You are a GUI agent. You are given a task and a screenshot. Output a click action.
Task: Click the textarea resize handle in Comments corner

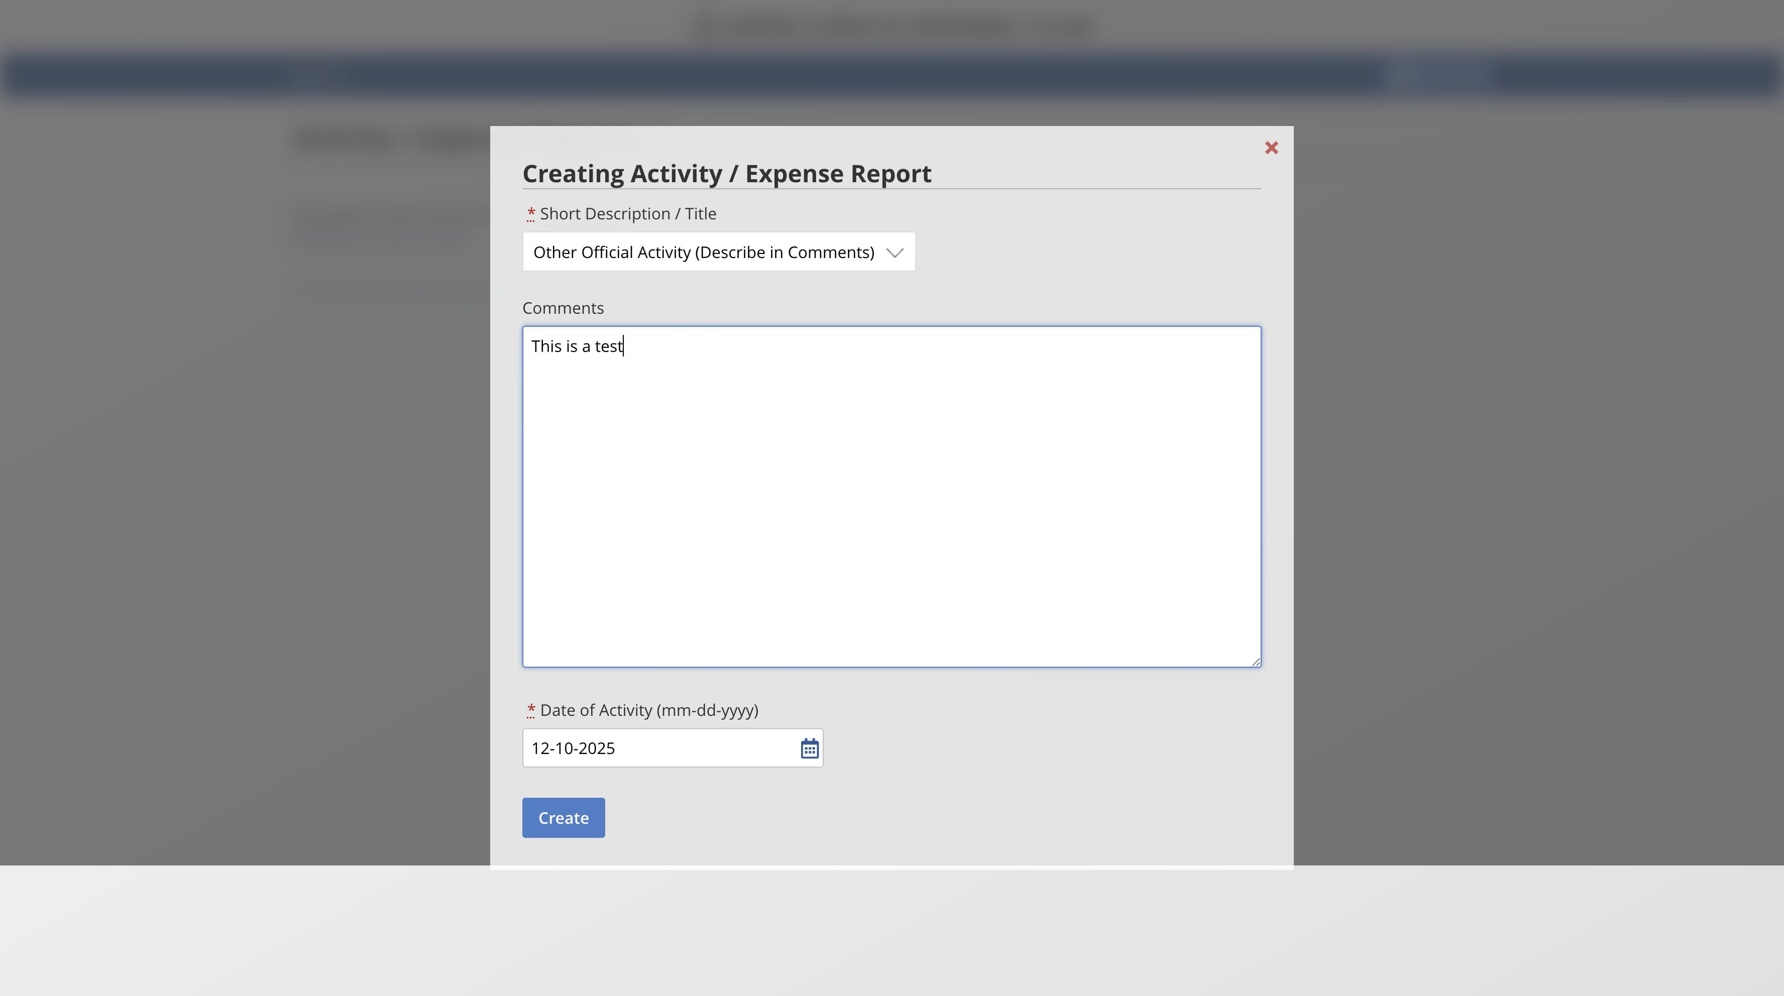tap(1255, 662)
